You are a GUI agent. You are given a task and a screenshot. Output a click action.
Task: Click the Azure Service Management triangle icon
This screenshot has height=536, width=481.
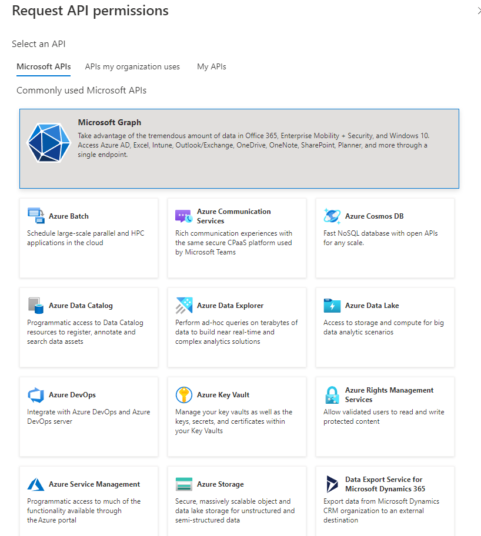[x=36, y=484]
